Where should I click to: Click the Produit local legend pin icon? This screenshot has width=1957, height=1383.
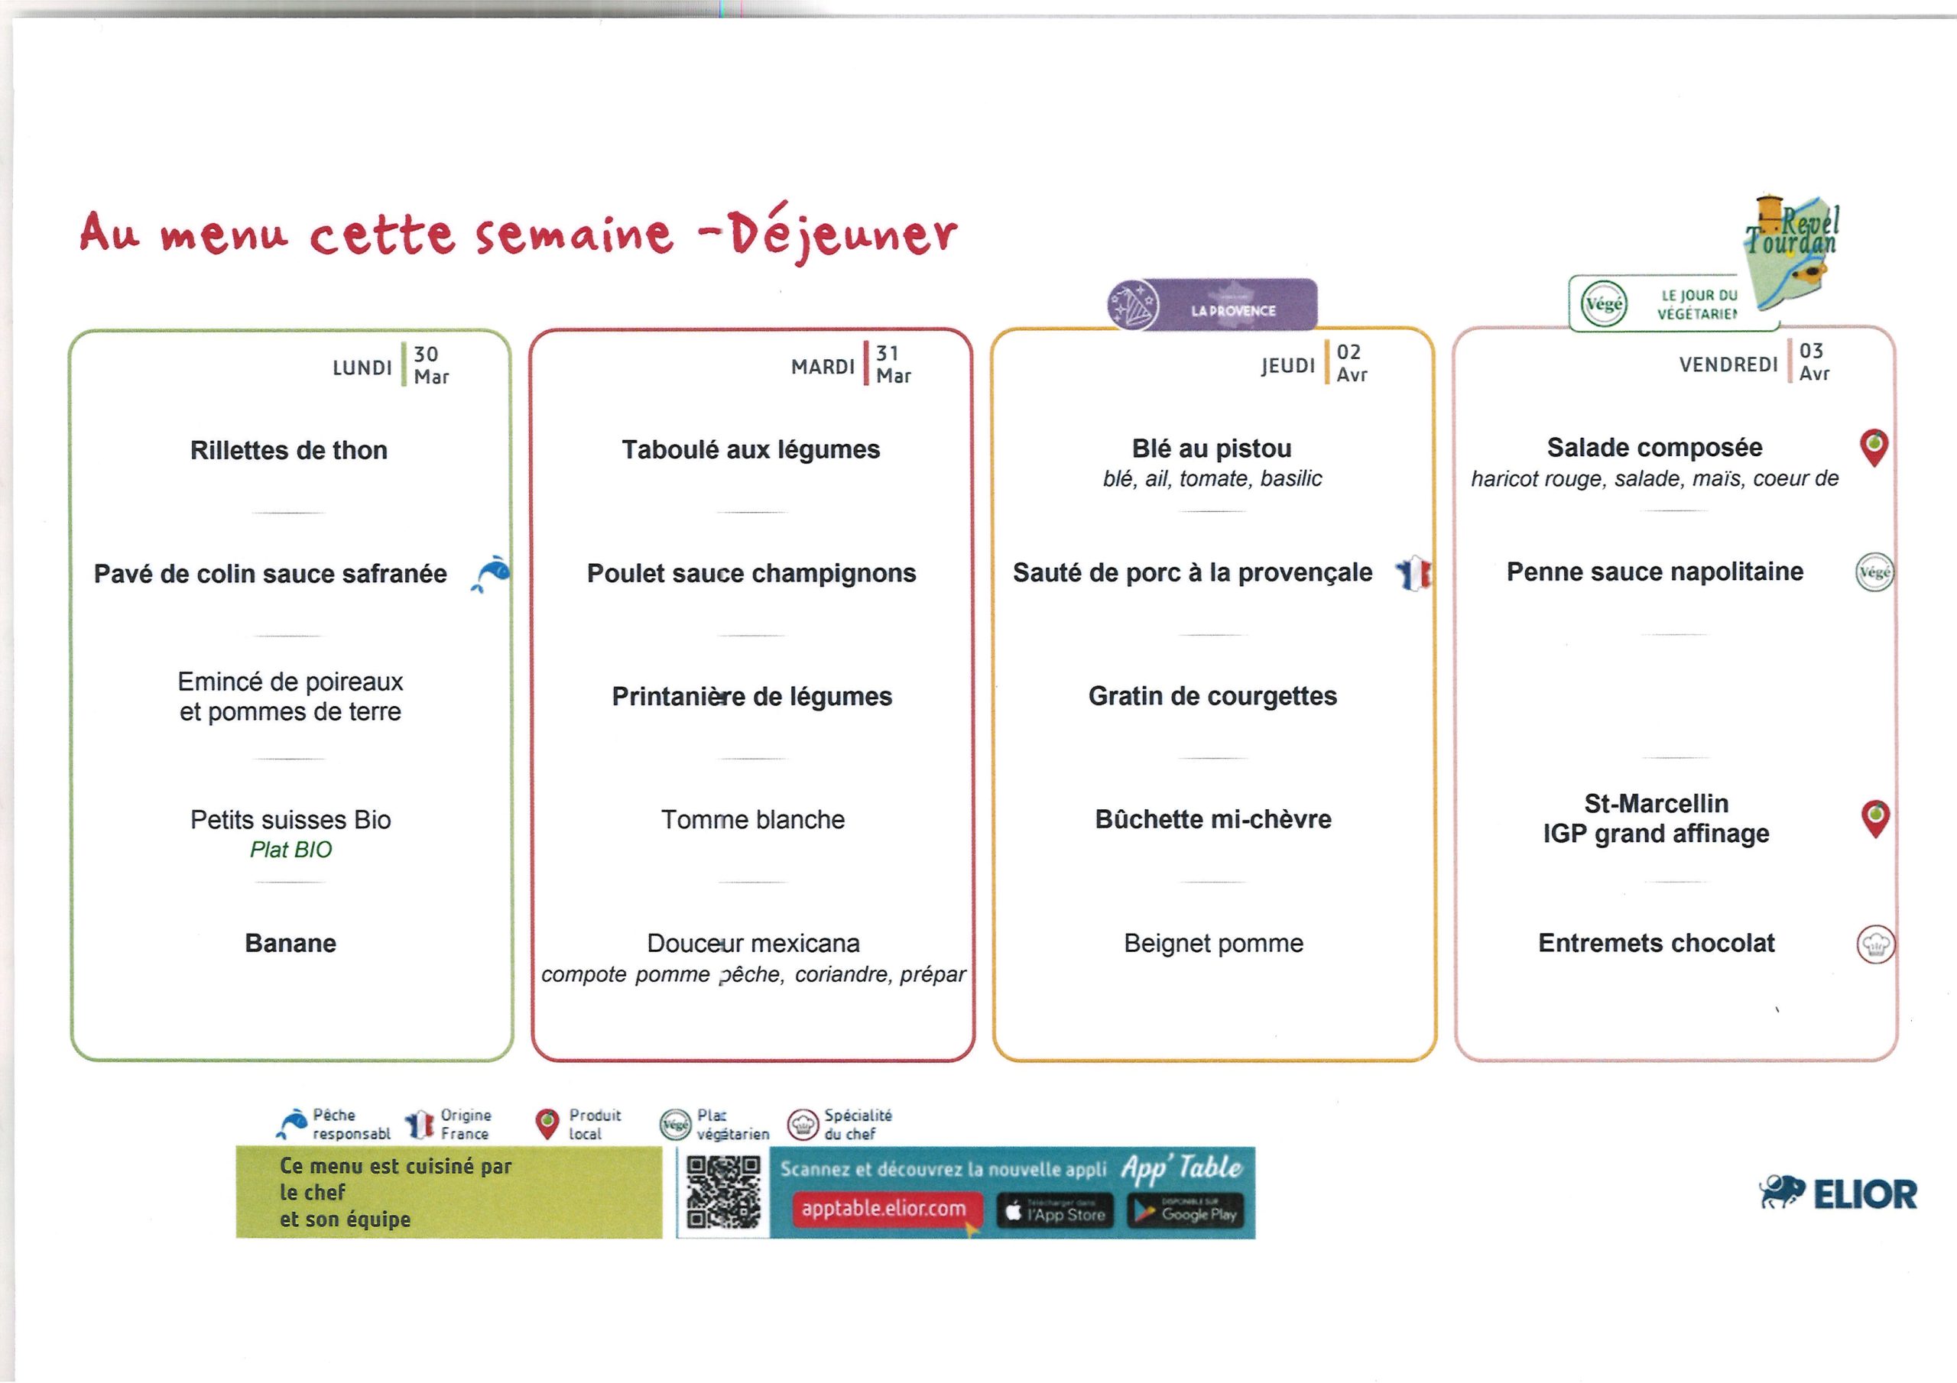[547, 1124]
